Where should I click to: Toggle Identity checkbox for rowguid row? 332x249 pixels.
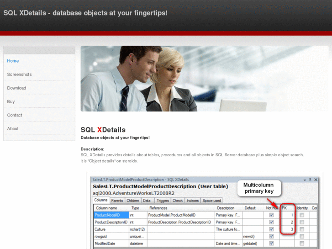[302, 236]
